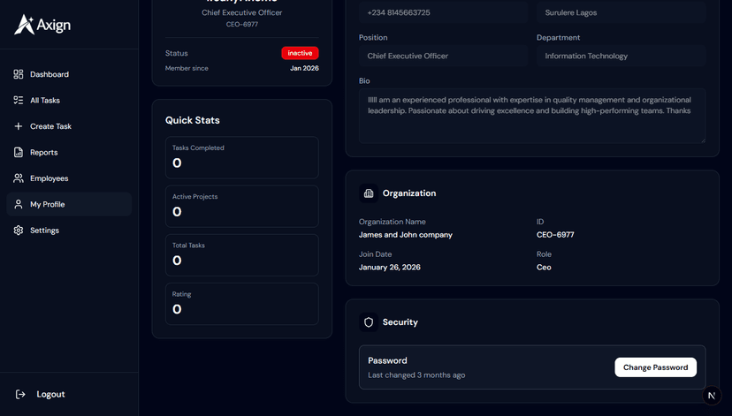Click the Employees people icon
Viewport: 732px width, 416px height.
(x=19, y=178)
